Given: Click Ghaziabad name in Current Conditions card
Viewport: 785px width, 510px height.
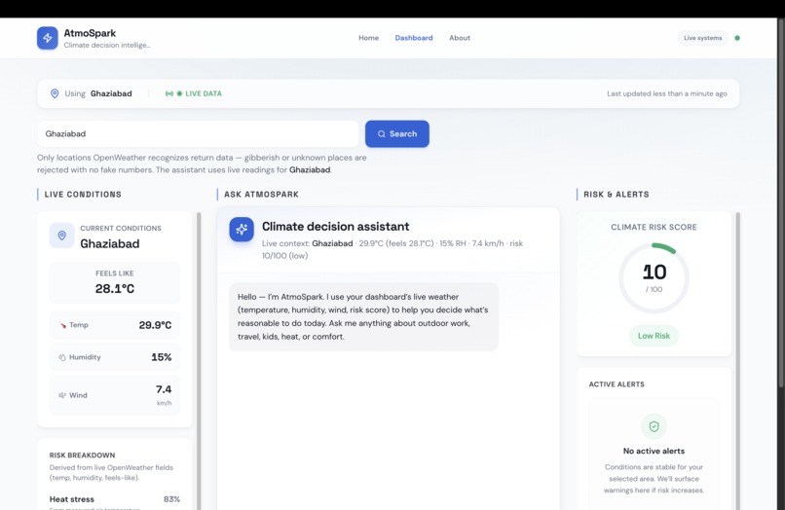Looking at the screenshot, I should [110, 243].
